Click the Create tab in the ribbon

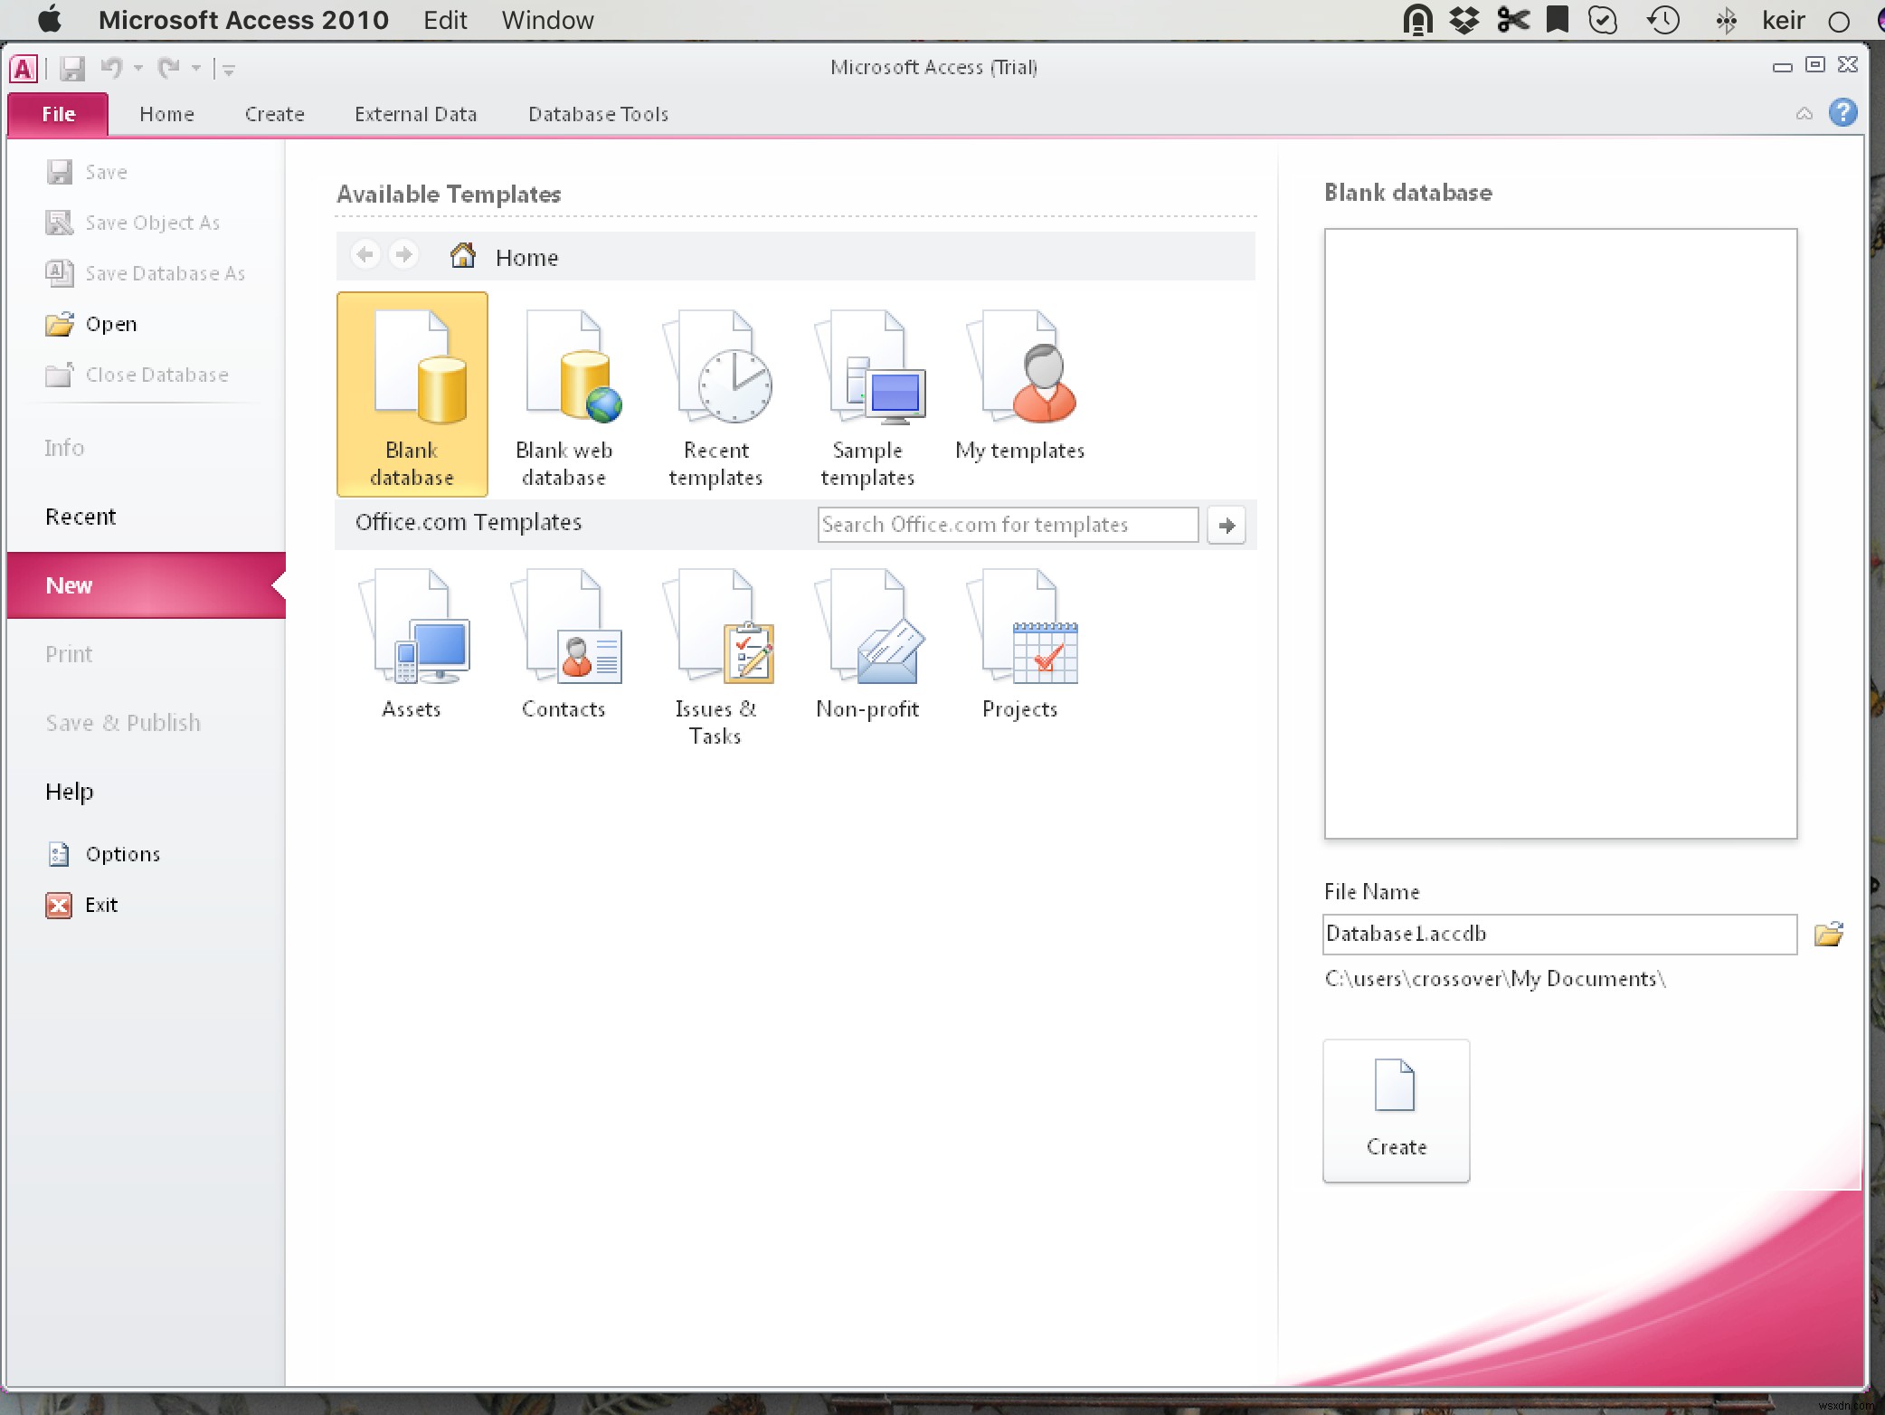(x=273, y=114)
